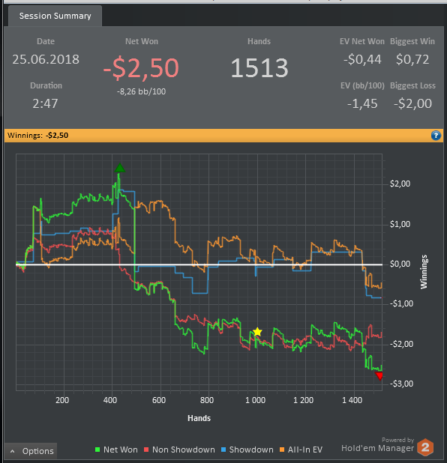Click the Hold'em Manager 2 logo

[425, 447]
